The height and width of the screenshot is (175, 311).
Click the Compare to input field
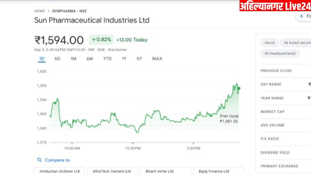[57, 160]
